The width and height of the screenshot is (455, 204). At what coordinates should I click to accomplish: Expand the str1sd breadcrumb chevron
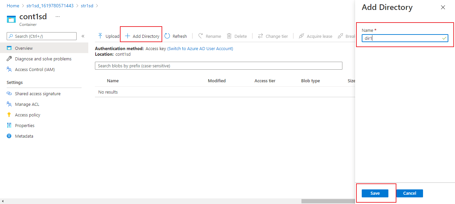96,6
